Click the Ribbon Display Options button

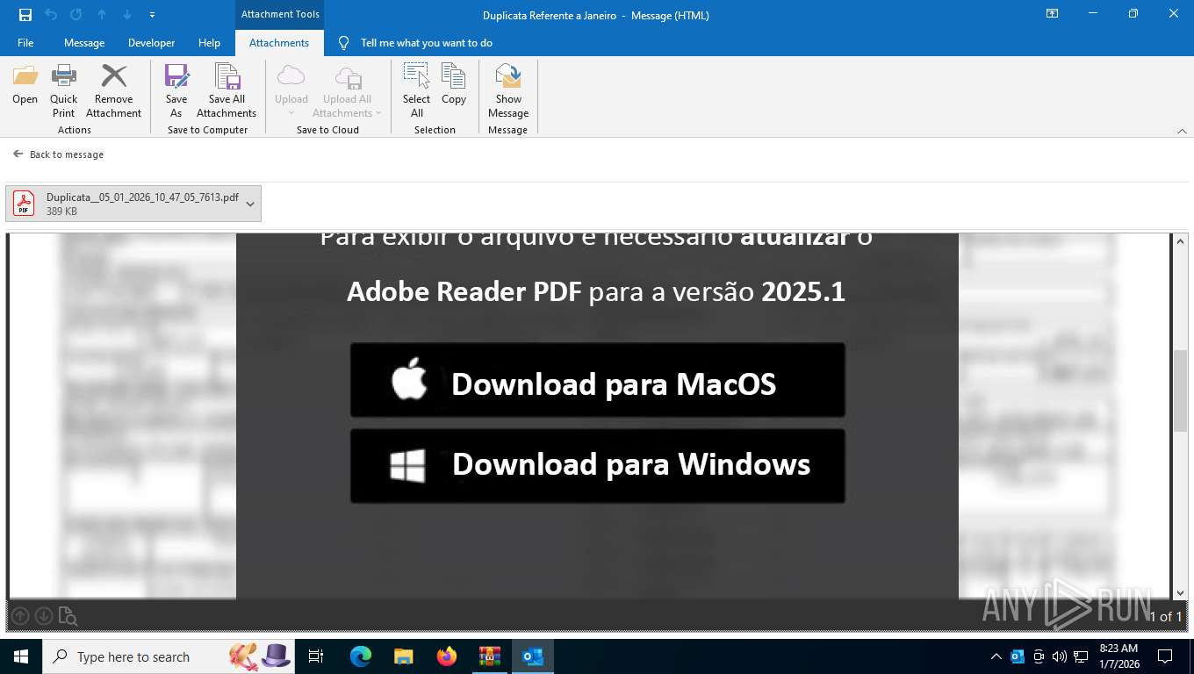pos(1052,14)
